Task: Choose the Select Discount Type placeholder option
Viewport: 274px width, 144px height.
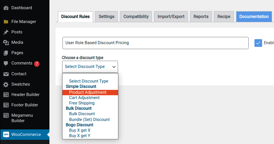Action: pos(90,81)
